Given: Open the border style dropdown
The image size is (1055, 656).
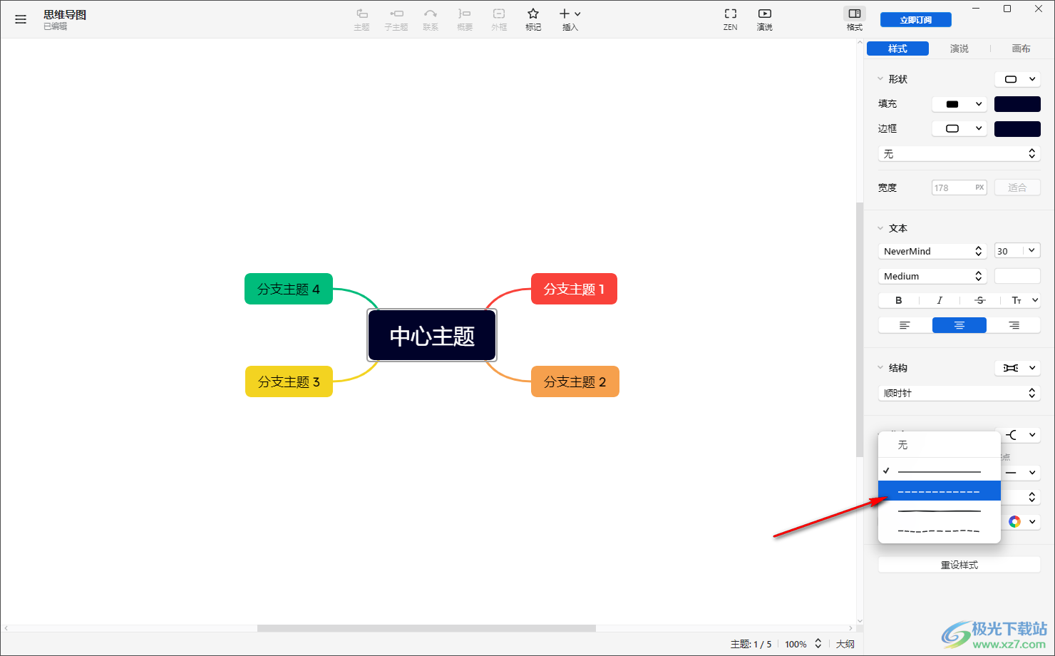Looking at the screenshot, I should pyautogui.click(x=959, y=129).
